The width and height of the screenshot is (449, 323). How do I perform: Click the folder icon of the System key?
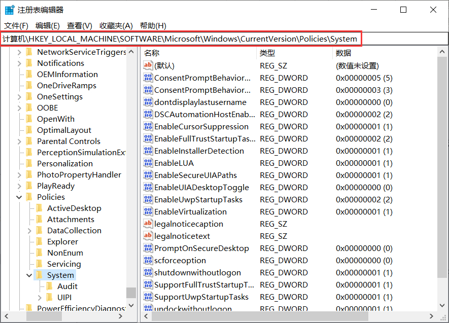click(40, 275)
